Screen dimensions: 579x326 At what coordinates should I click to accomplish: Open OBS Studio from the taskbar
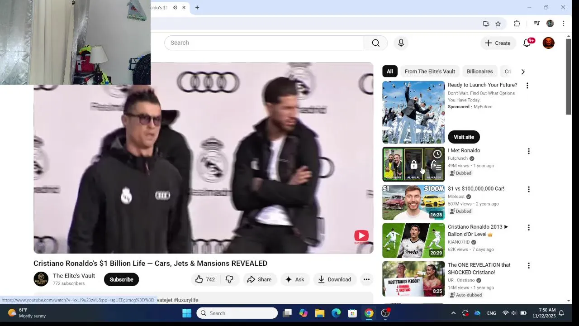point(385,313)
